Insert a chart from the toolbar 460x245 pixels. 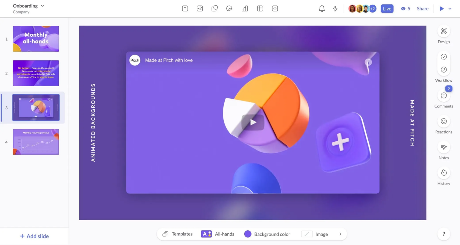click(x=244, y=8)
